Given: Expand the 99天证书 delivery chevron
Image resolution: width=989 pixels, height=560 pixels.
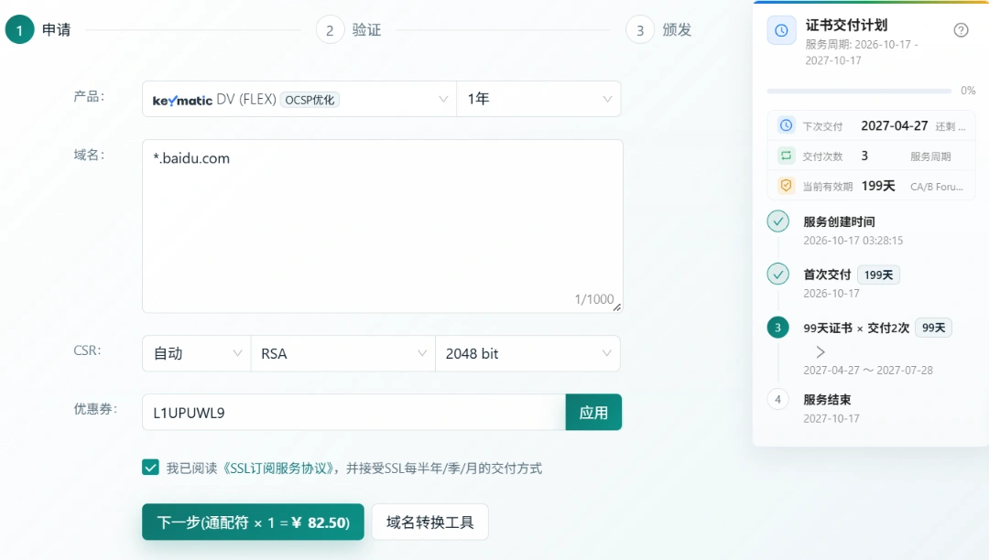Looking at the screenshot, I should click(820, 351).
